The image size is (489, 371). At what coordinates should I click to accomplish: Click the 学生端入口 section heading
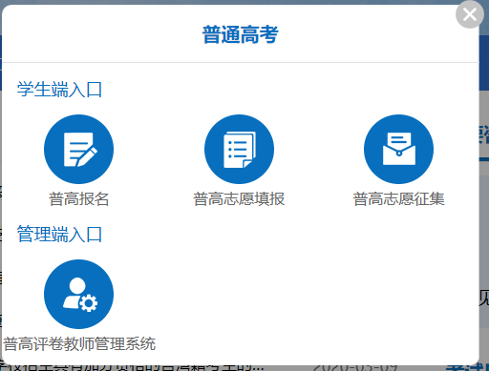(59, 89)
